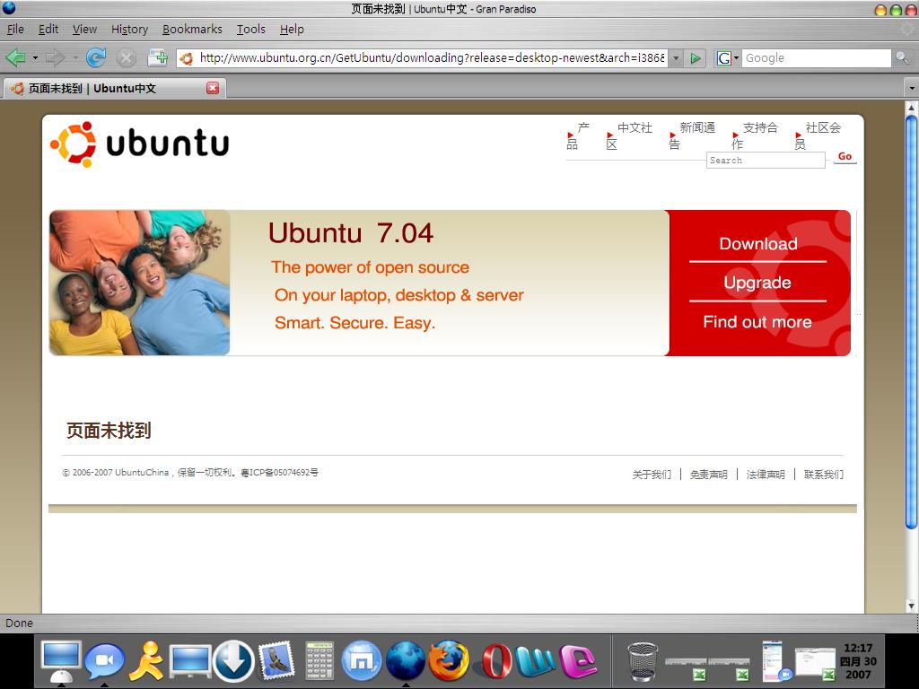Image resolution: width=919 pixels, height=689 pixels.
Task: Select the 页面未找到 | Ubuntu中文 tab
Action: [114, 88]
